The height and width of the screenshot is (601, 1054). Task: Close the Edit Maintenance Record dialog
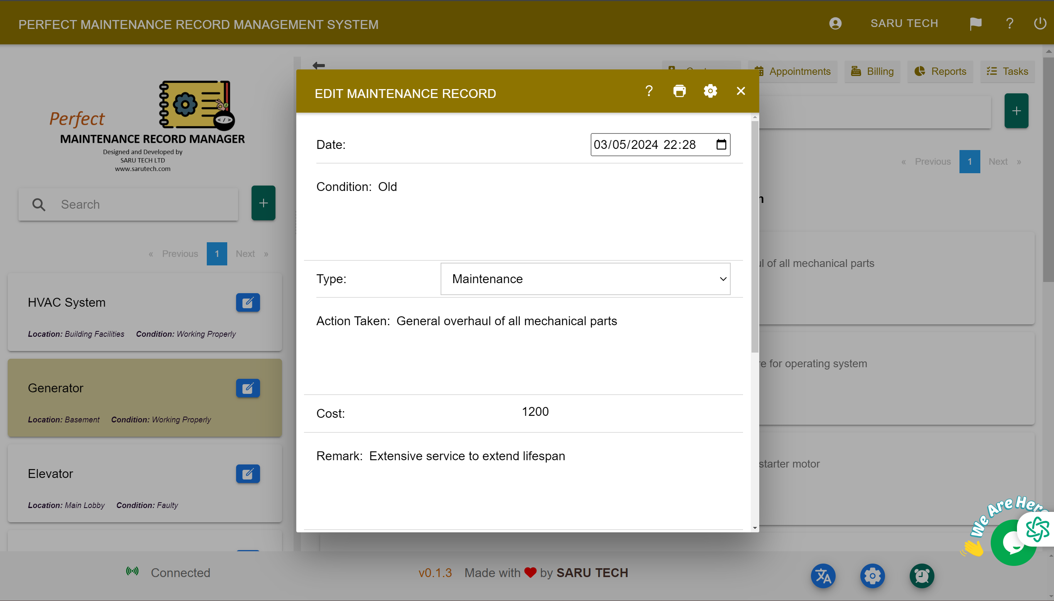tap(741, 91)
